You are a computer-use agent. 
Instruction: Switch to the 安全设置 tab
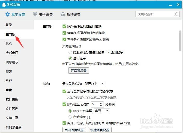(43, 14)
